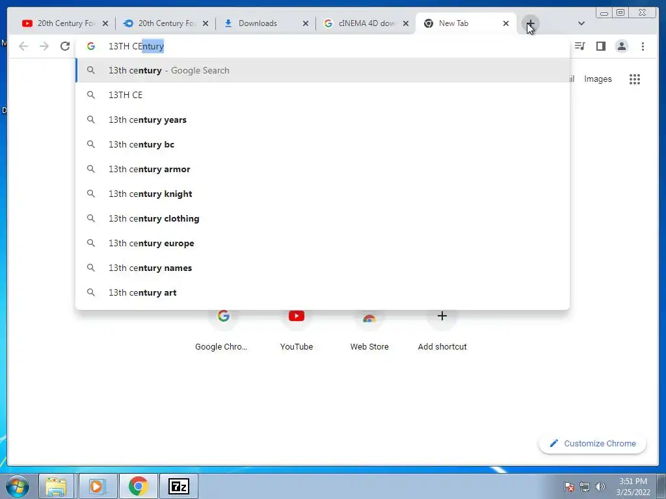
Task: Close the New Tab tab
Action: pos(506,23)
